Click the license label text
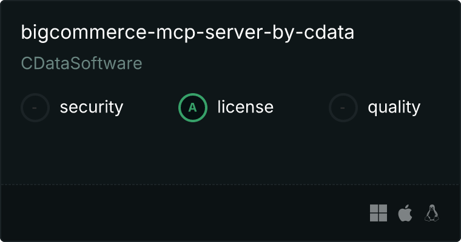The height and width of the screenshot is (242, 461). tap(245, 108)
